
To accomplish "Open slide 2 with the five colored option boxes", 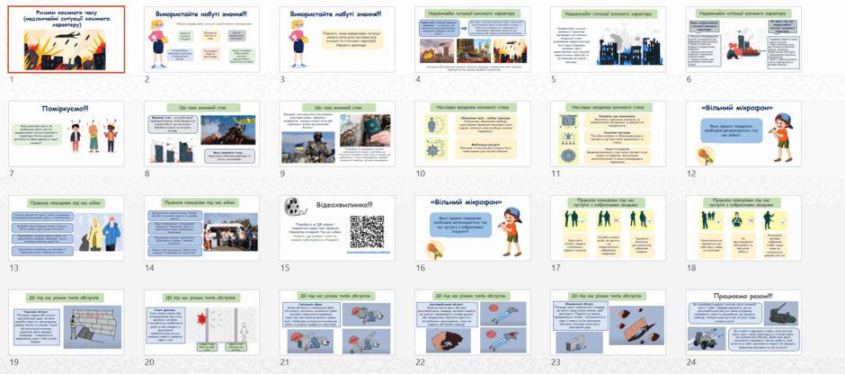I will pyautogui.click(x=201, y=40).
